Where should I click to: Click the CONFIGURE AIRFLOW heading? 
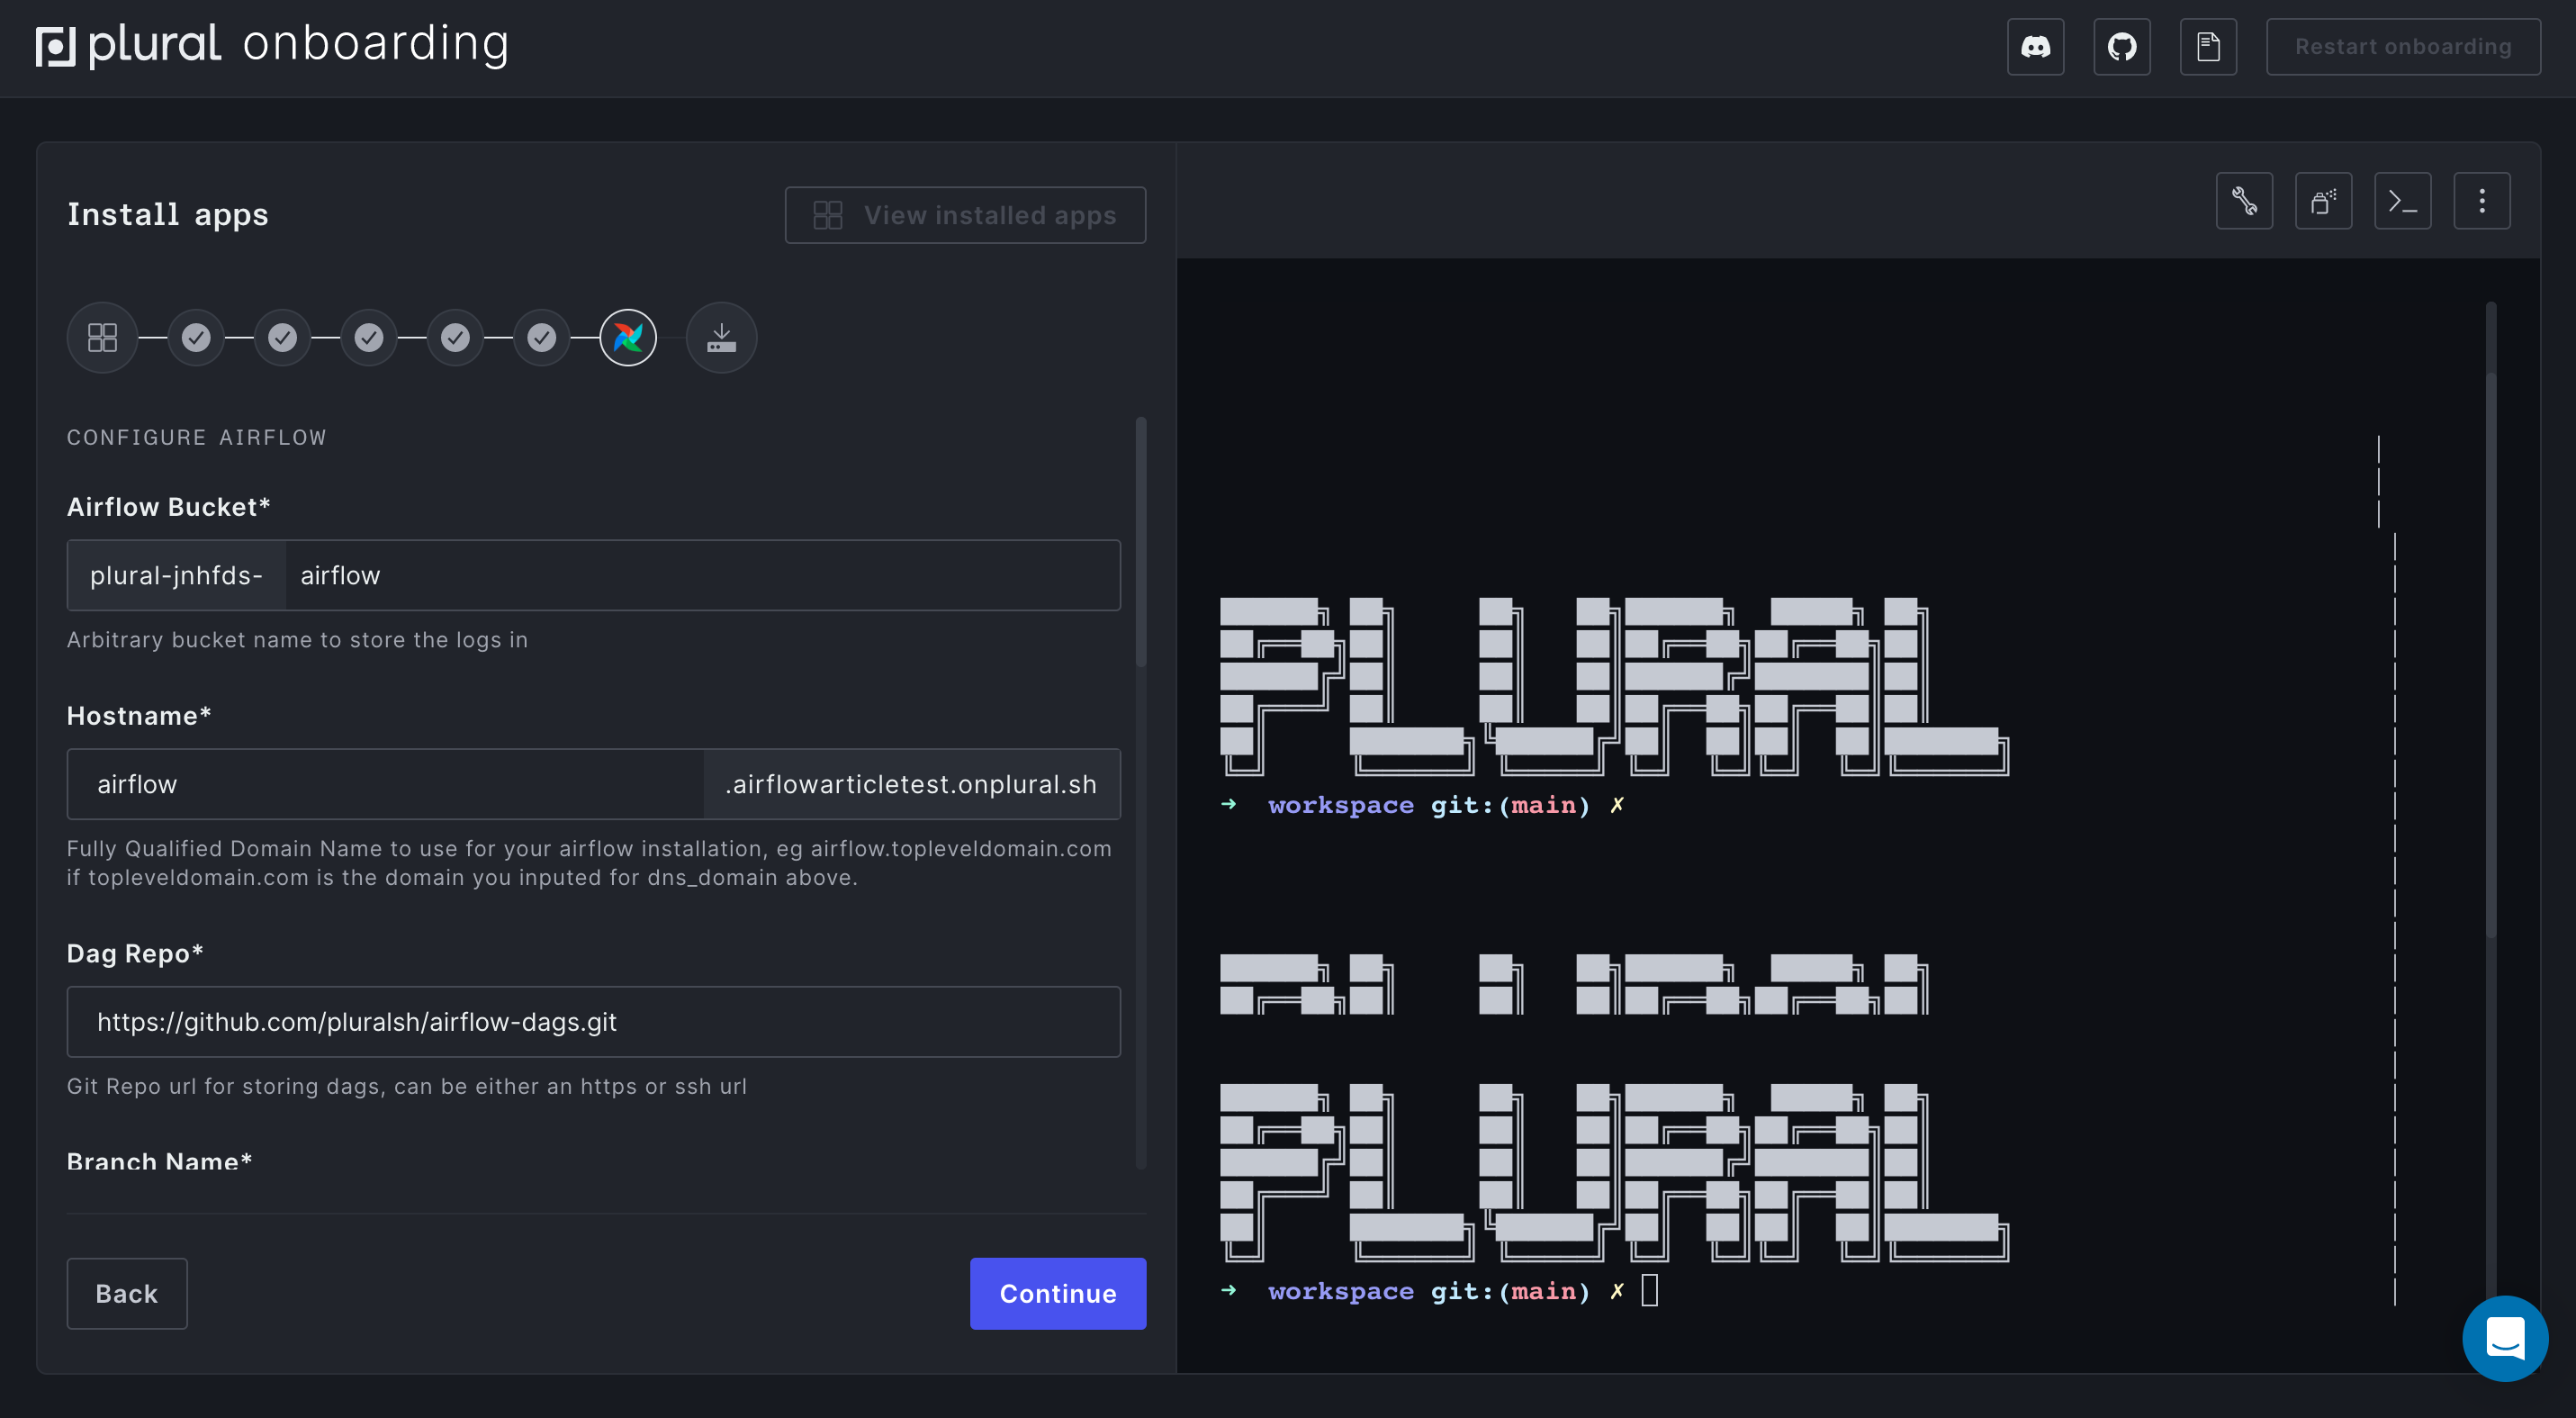click(196, 437)
